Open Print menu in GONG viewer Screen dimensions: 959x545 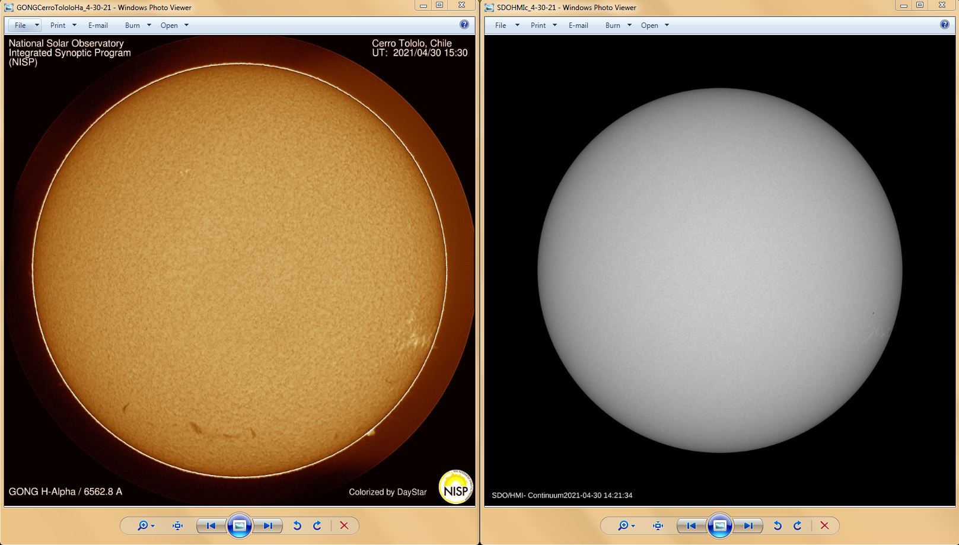[58, 25]
